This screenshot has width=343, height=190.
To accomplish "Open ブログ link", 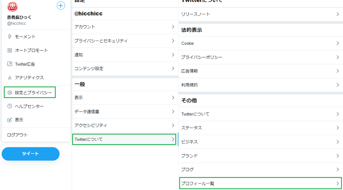I will [x=261, y=170].
